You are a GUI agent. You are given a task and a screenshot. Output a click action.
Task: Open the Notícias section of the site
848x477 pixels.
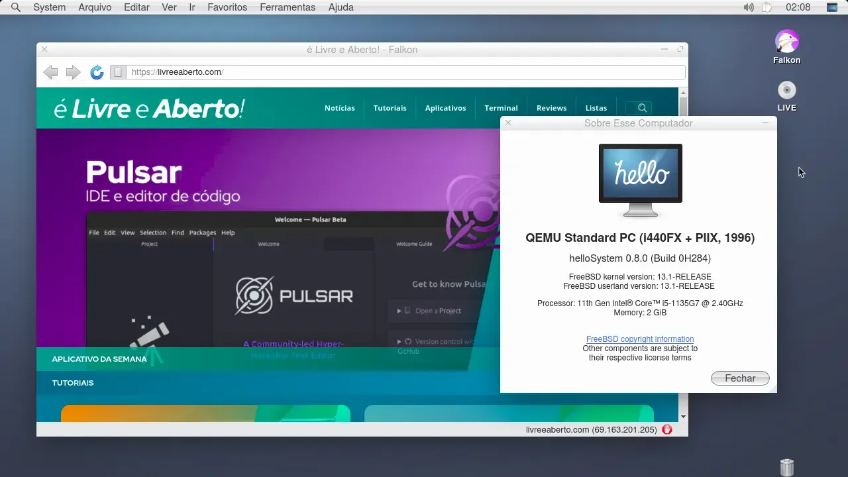click(339, 108)
